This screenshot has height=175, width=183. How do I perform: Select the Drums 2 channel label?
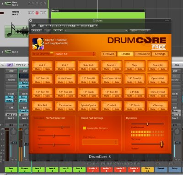pos(25,170)
